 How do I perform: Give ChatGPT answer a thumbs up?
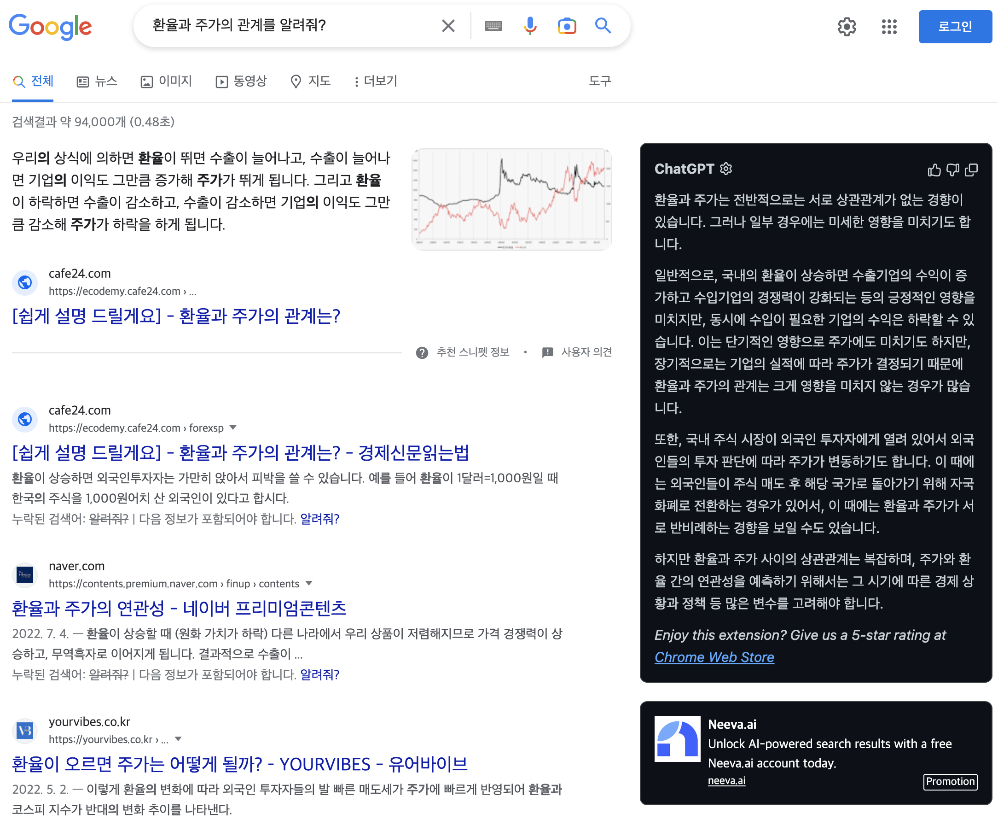coord(934,170)
